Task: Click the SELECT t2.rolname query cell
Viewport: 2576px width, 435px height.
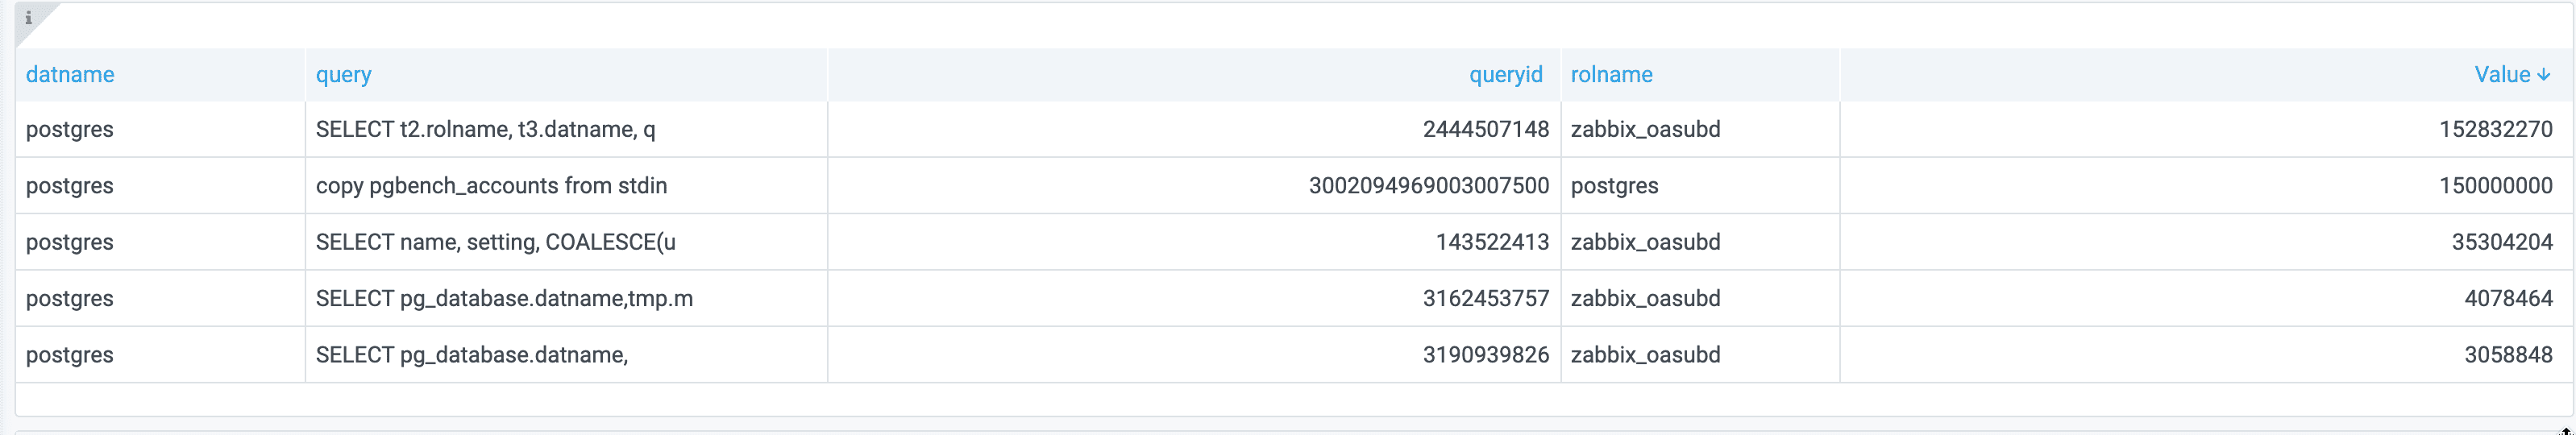Action: (x=485, y=130)
